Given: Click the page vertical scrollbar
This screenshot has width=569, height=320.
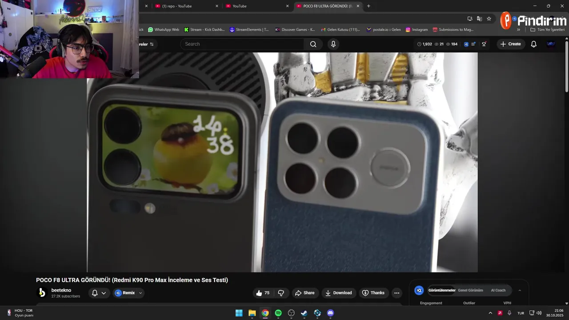Looking at the screenshot, I should 567,67.
